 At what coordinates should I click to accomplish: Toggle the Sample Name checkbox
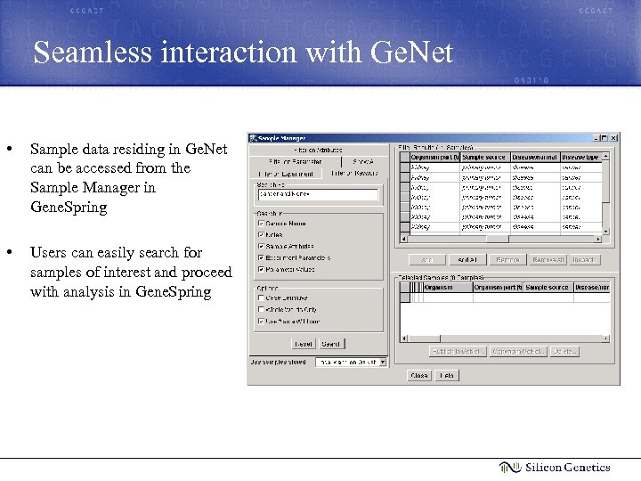click(x=261, y=224)
